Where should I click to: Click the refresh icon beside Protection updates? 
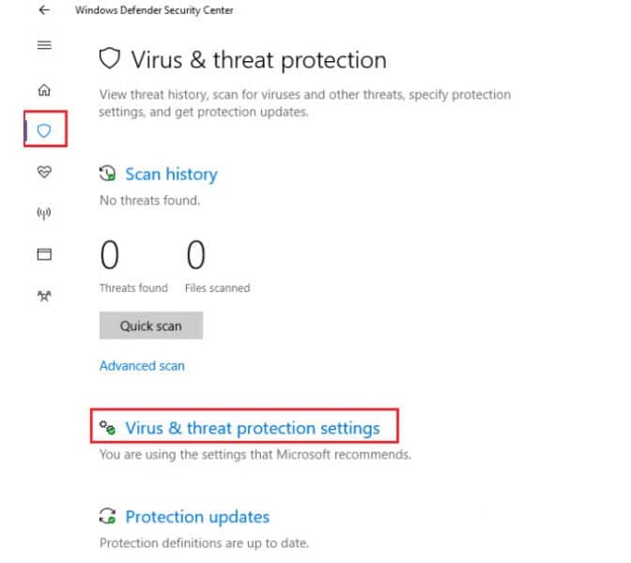(x=108, y=516)
